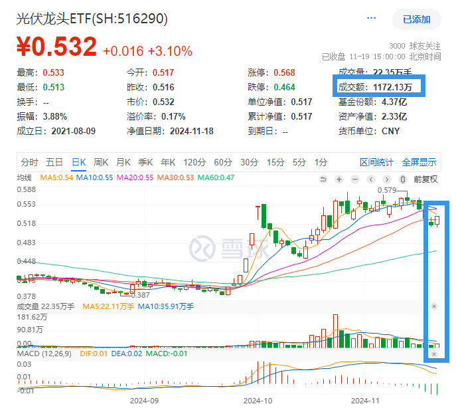Click the +3.10% change percentage
Screen dimensions: 456x410
[170, 51]
